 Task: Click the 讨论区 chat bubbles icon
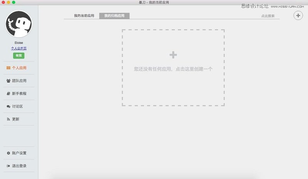coord(8,106)
